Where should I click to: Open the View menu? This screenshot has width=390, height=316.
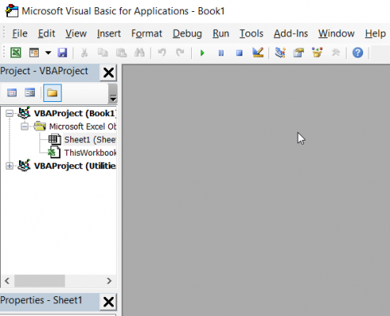[x=76, y=34]
